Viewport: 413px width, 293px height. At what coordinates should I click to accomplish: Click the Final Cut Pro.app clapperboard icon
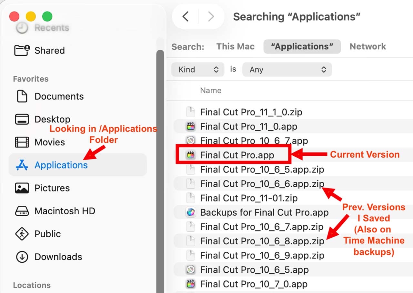click(x=191, y=155)
